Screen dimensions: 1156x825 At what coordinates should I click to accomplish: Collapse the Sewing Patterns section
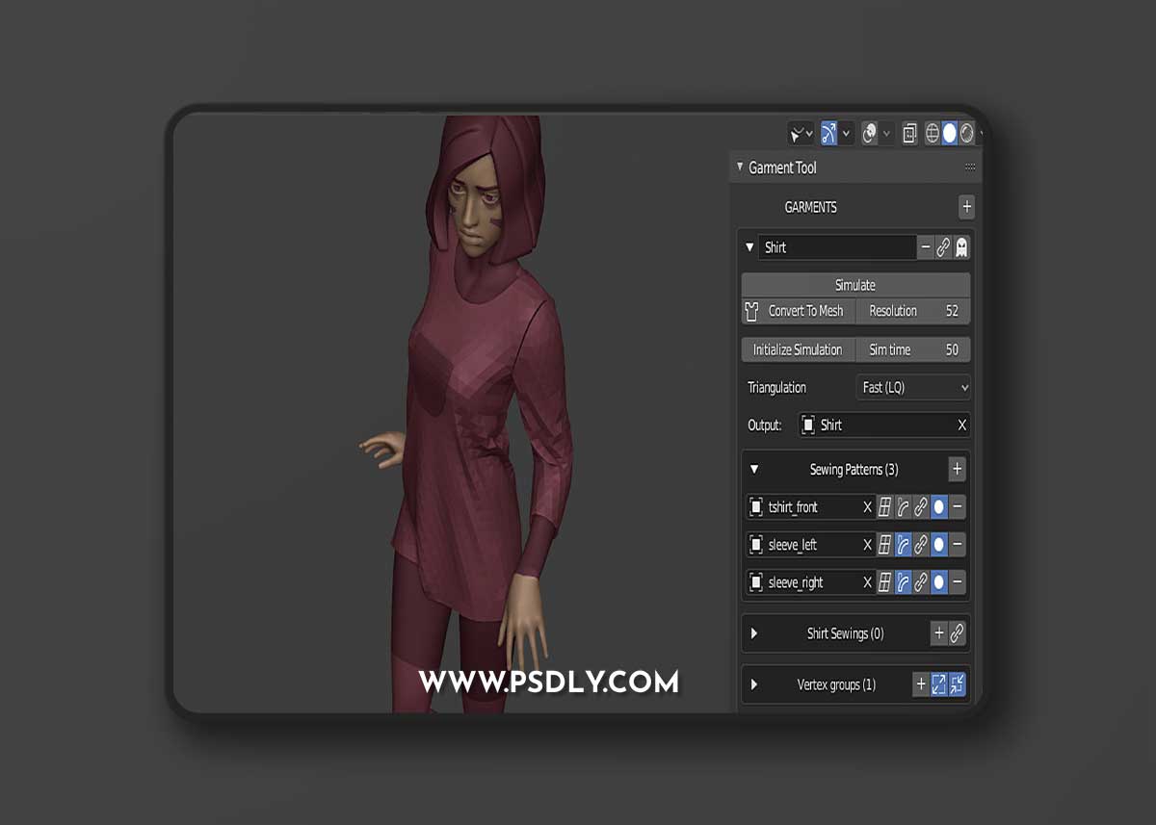point(754,470)
